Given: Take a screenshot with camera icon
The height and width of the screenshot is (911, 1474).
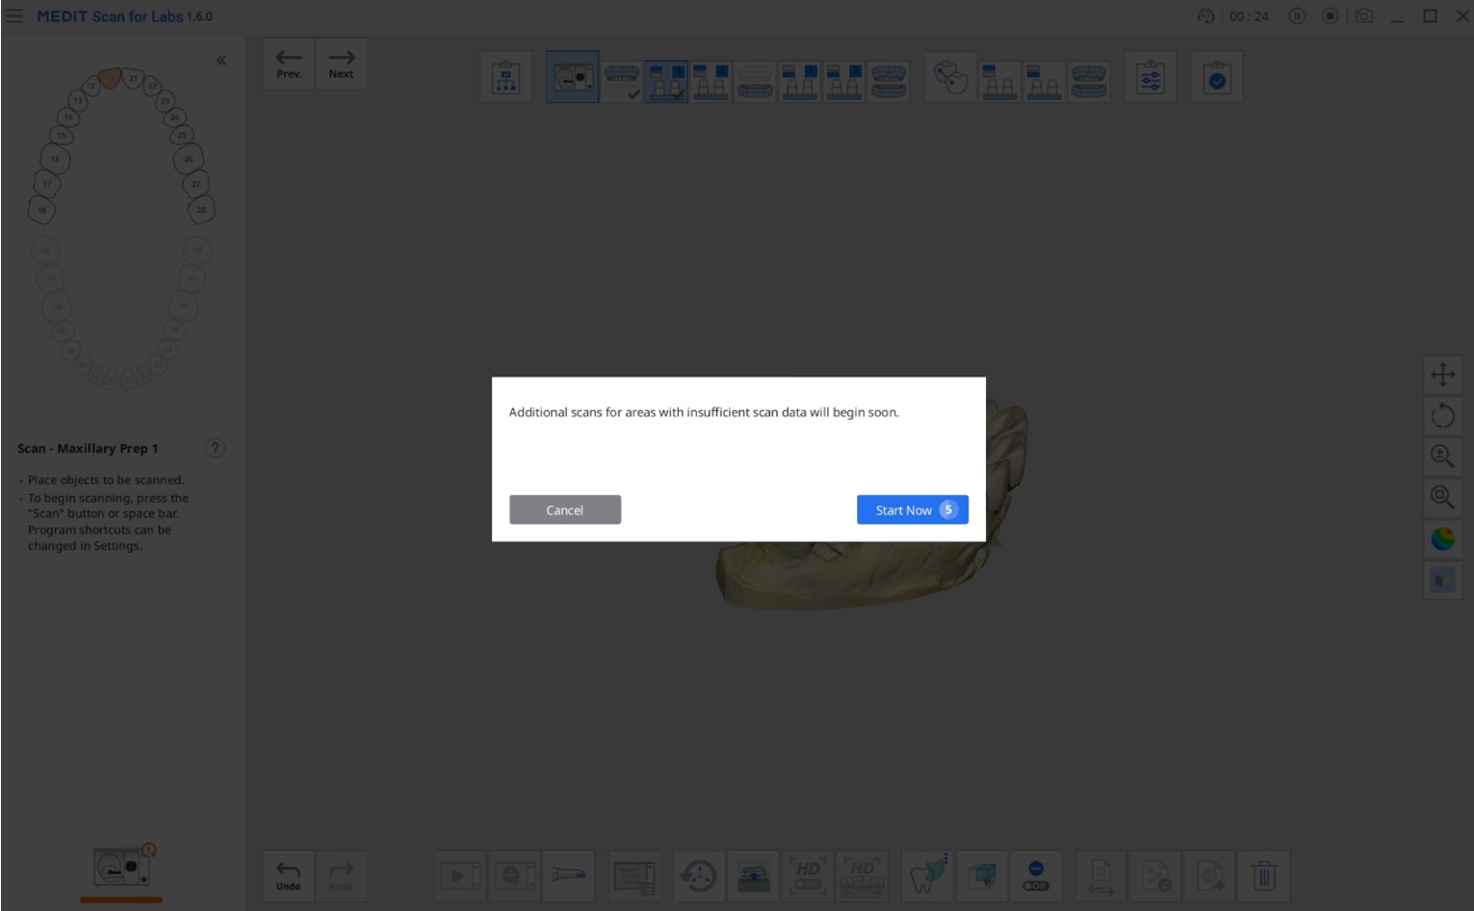Looking at the screenshot, I should point(1363,16).
